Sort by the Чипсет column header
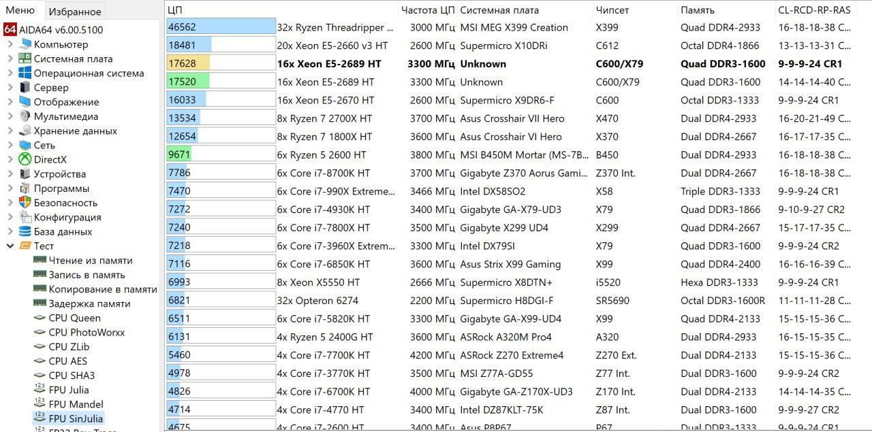This screenshot has height=432, width=872. coord(635,10)
